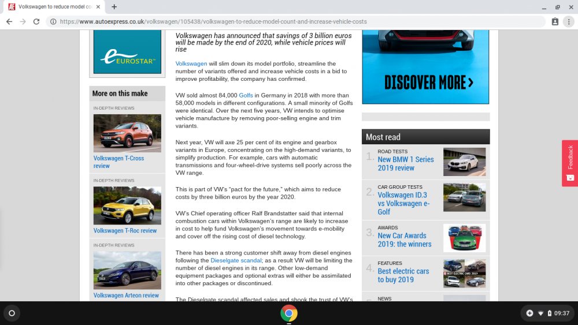Restore down the browser window

click(x=558, y=7)
